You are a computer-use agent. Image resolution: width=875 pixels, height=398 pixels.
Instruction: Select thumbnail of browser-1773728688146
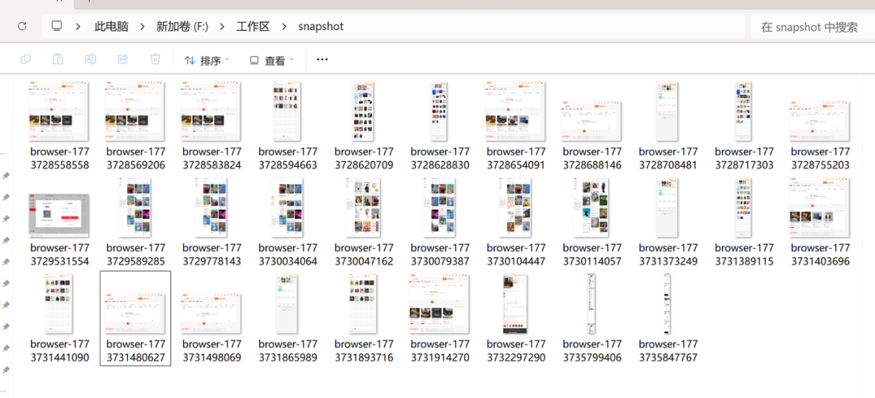591,121
